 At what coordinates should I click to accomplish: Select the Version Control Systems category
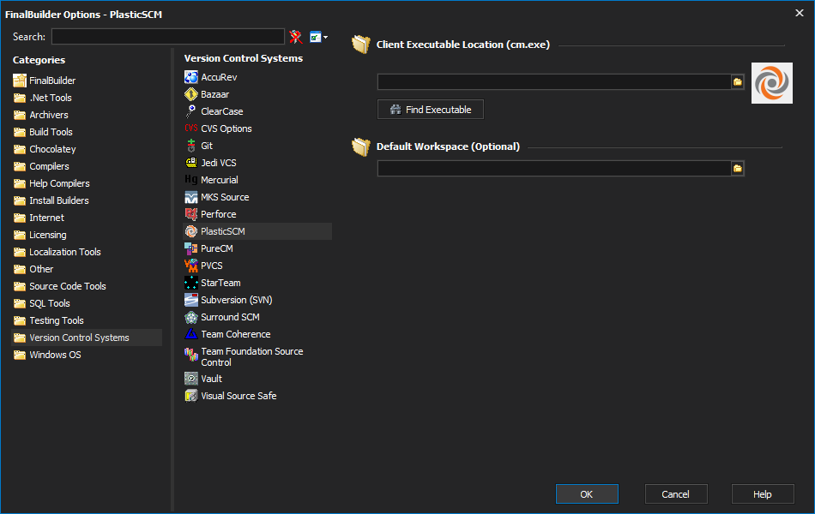(87, 338)
